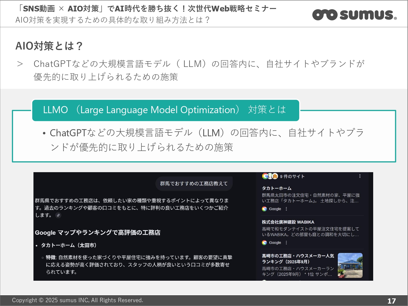Open the overflow menu atop the sites panel
The width and height of the screenshot is (408, 306).
[360, 176]
